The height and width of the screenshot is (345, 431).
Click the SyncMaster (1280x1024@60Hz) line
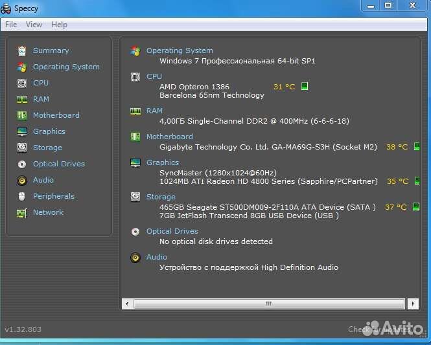click(218, 173)
